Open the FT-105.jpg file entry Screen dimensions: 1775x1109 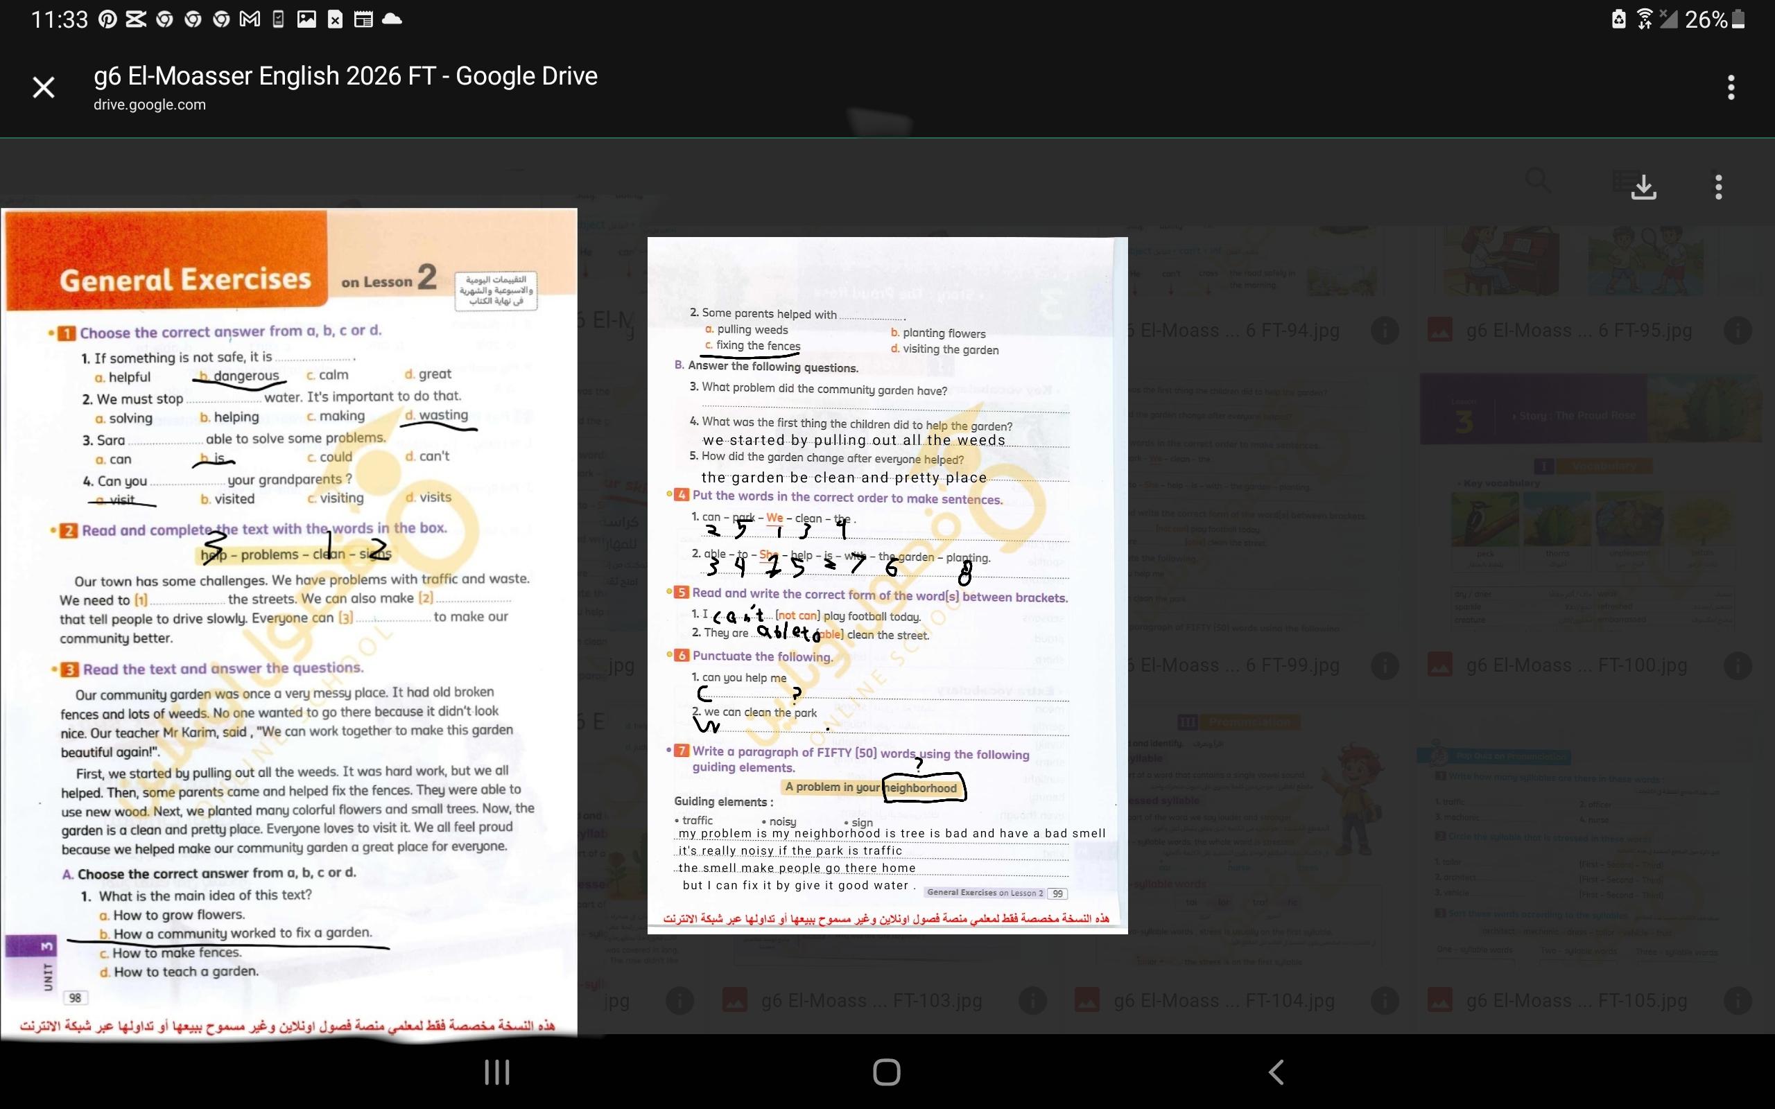(1577, 1000)
